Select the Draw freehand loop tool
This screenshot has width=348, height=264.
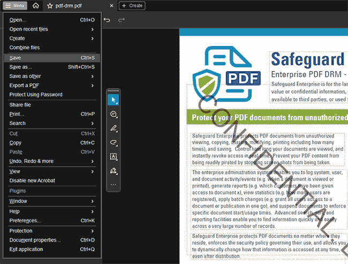(114, 142)
